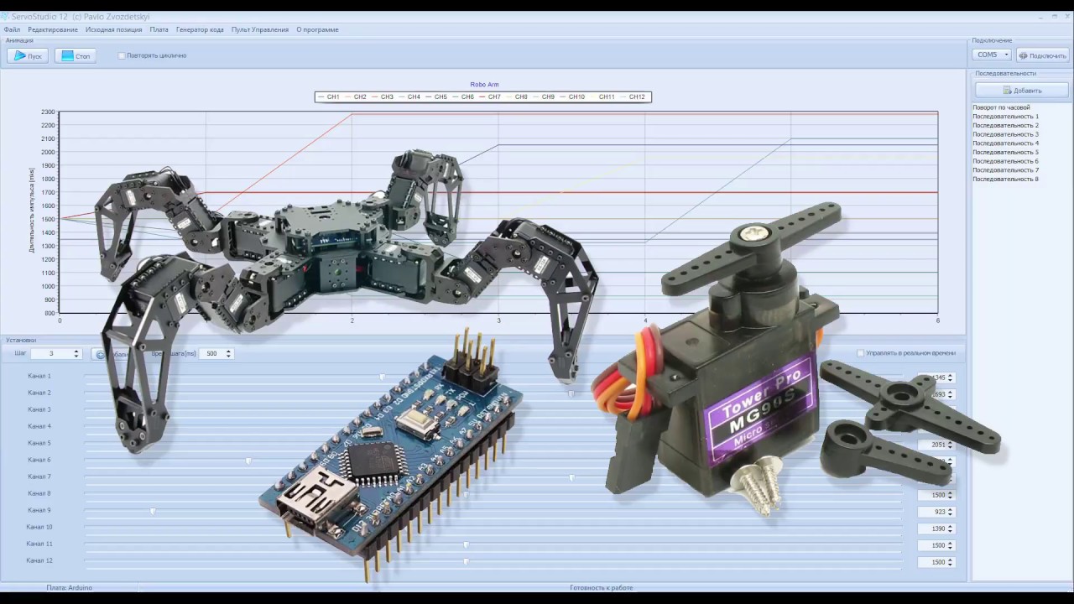Click the Готовность к работе status text
The image size is (1074, 604).
tap(601, 588)
